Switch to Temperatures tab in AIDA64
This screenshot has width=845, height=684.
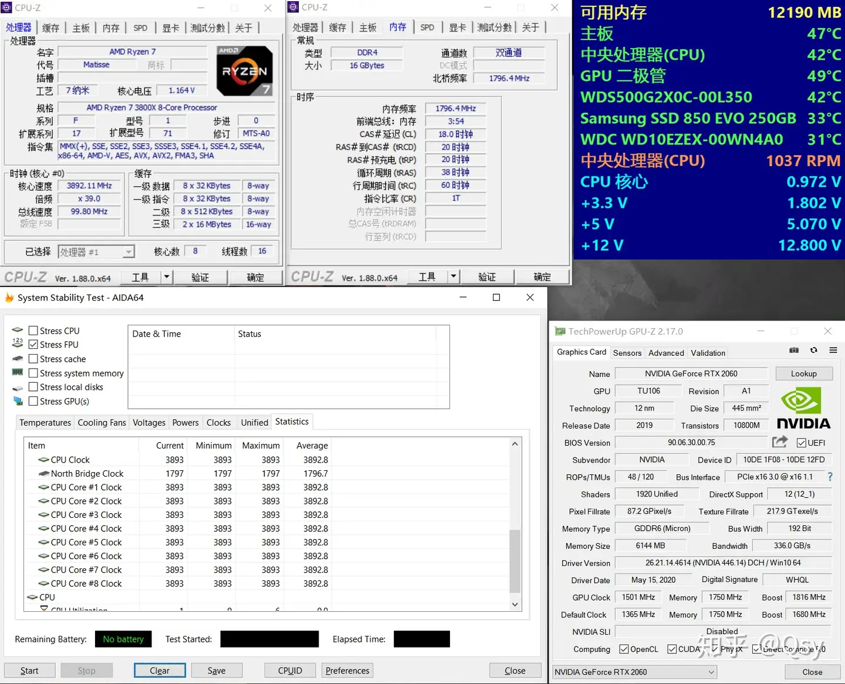45,423
